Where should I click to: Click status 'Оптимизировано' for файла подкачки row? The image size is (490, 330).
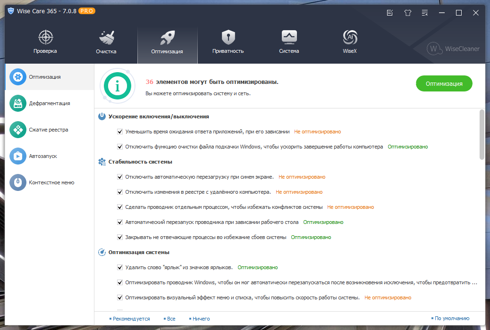pyautogui.click(x=408, y=147)
